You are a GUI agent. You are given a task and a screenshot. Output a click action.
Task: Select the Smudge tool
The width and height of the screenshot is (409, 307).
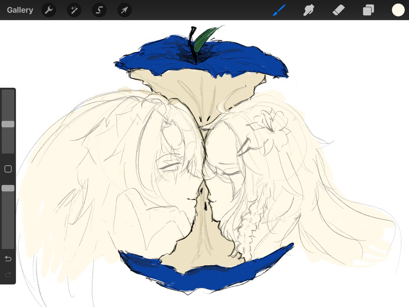pyautogui.click(x=308, y=10)
